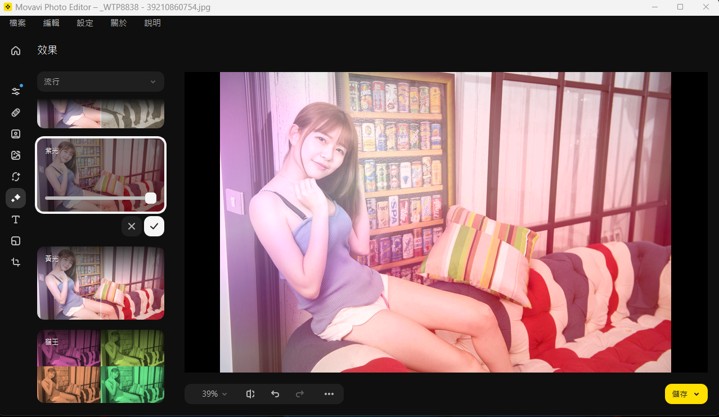Redo the last action
The height and width of the screenshot is (417, 719).
pos(300,394)
